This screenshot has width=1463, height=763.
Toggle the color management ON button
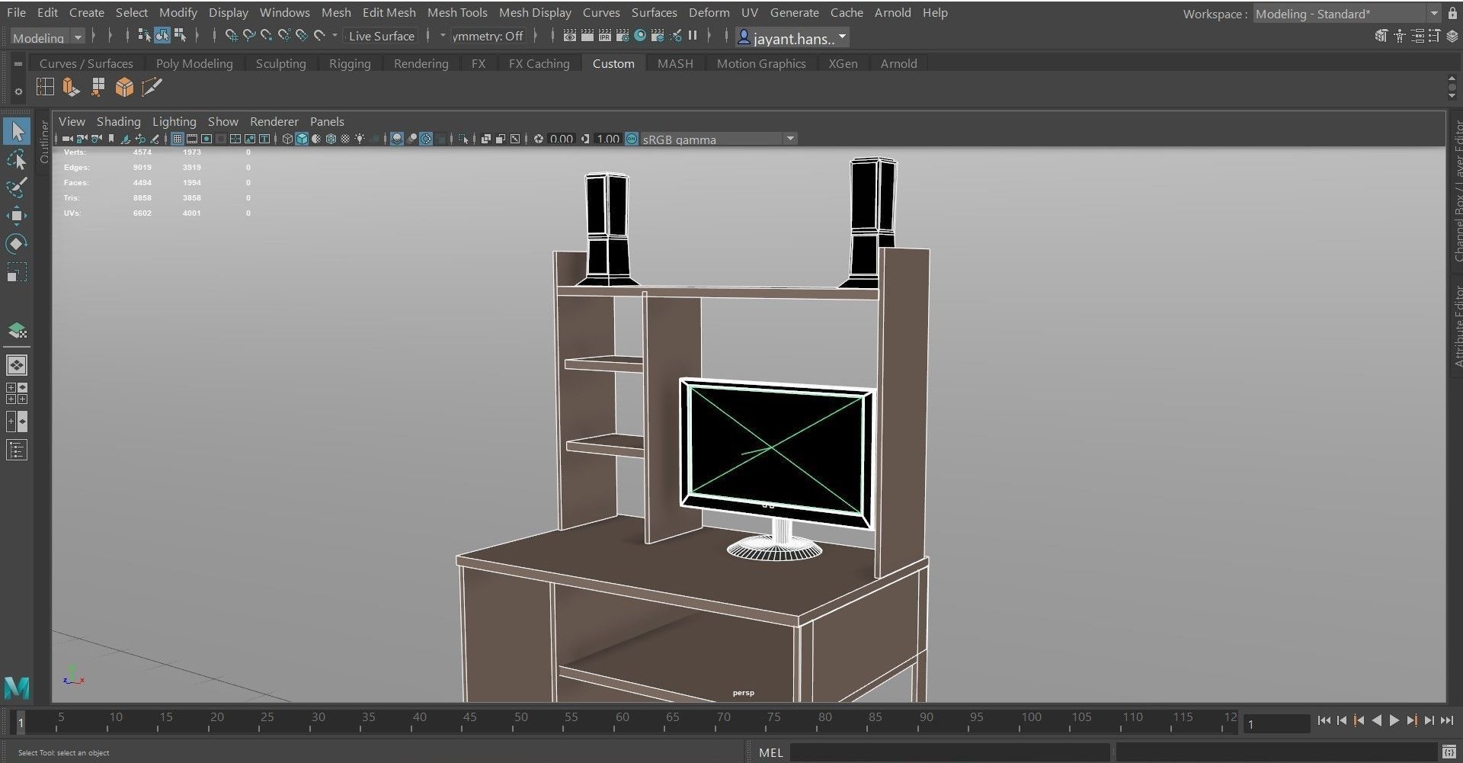pyautogui.click(x=632, y=139)
